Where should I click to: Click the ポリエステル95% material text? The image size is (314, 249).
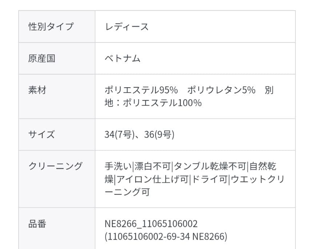(x=141, y=90)
